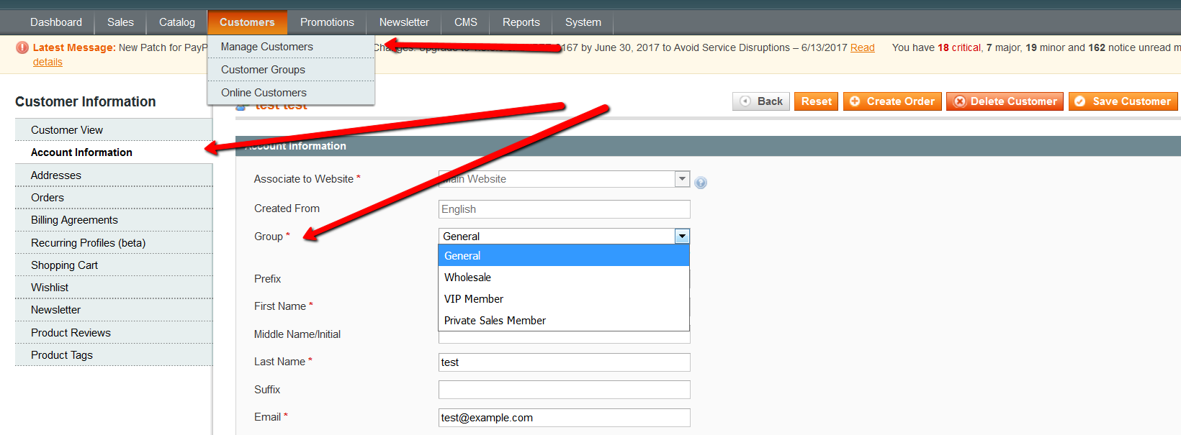Switch to Billing Agreements tab
The width and height of the screenshot is (1181, 435).
click(x=114, y=220)
